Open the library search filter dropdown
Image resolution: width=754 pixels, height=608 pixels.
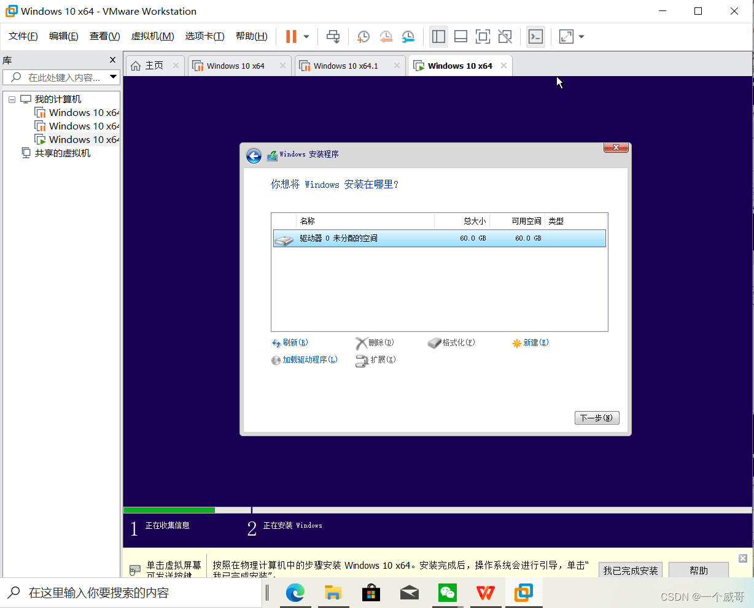coord(114,77)
